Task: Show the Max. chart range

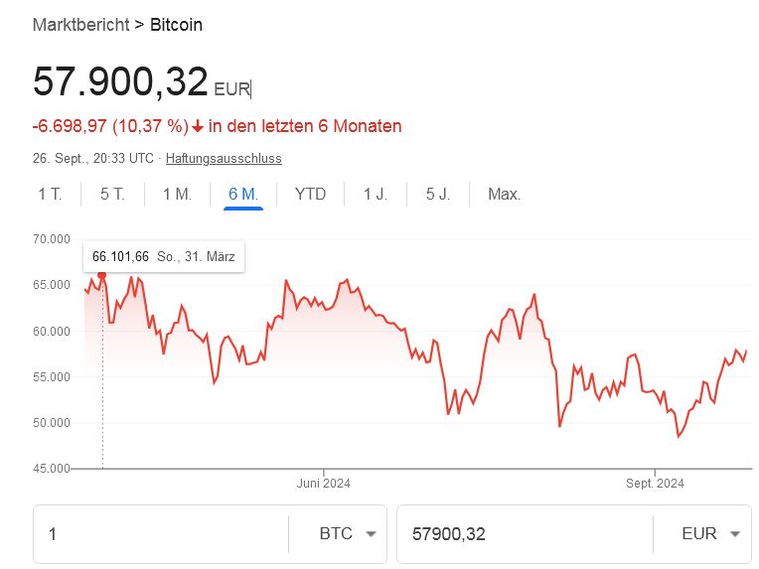Action: (504, 194)
